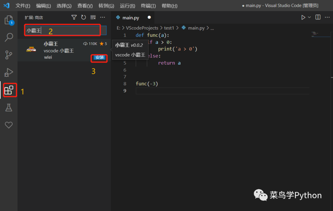This screenshot has height=211, width=333.
Task: Click vscode 小霸王 extension description
Action: [59, 51]
